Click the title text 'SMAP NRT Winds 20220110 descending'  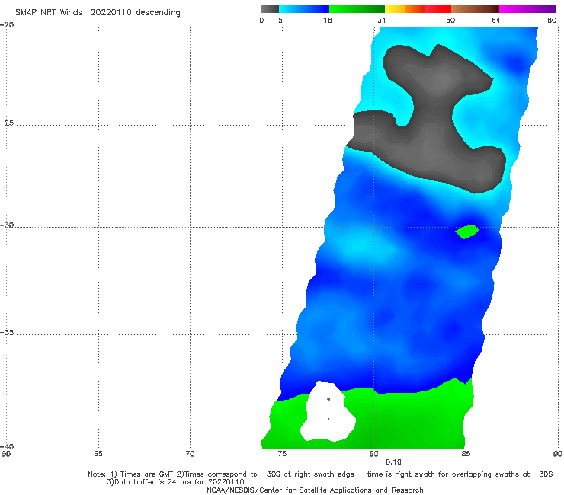(x=98, y=13)
